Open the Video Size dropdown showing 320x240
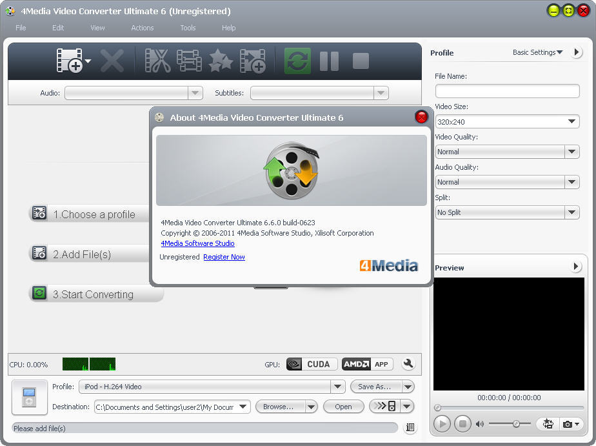This screenshot has width=596, height=446. point(571,121)
